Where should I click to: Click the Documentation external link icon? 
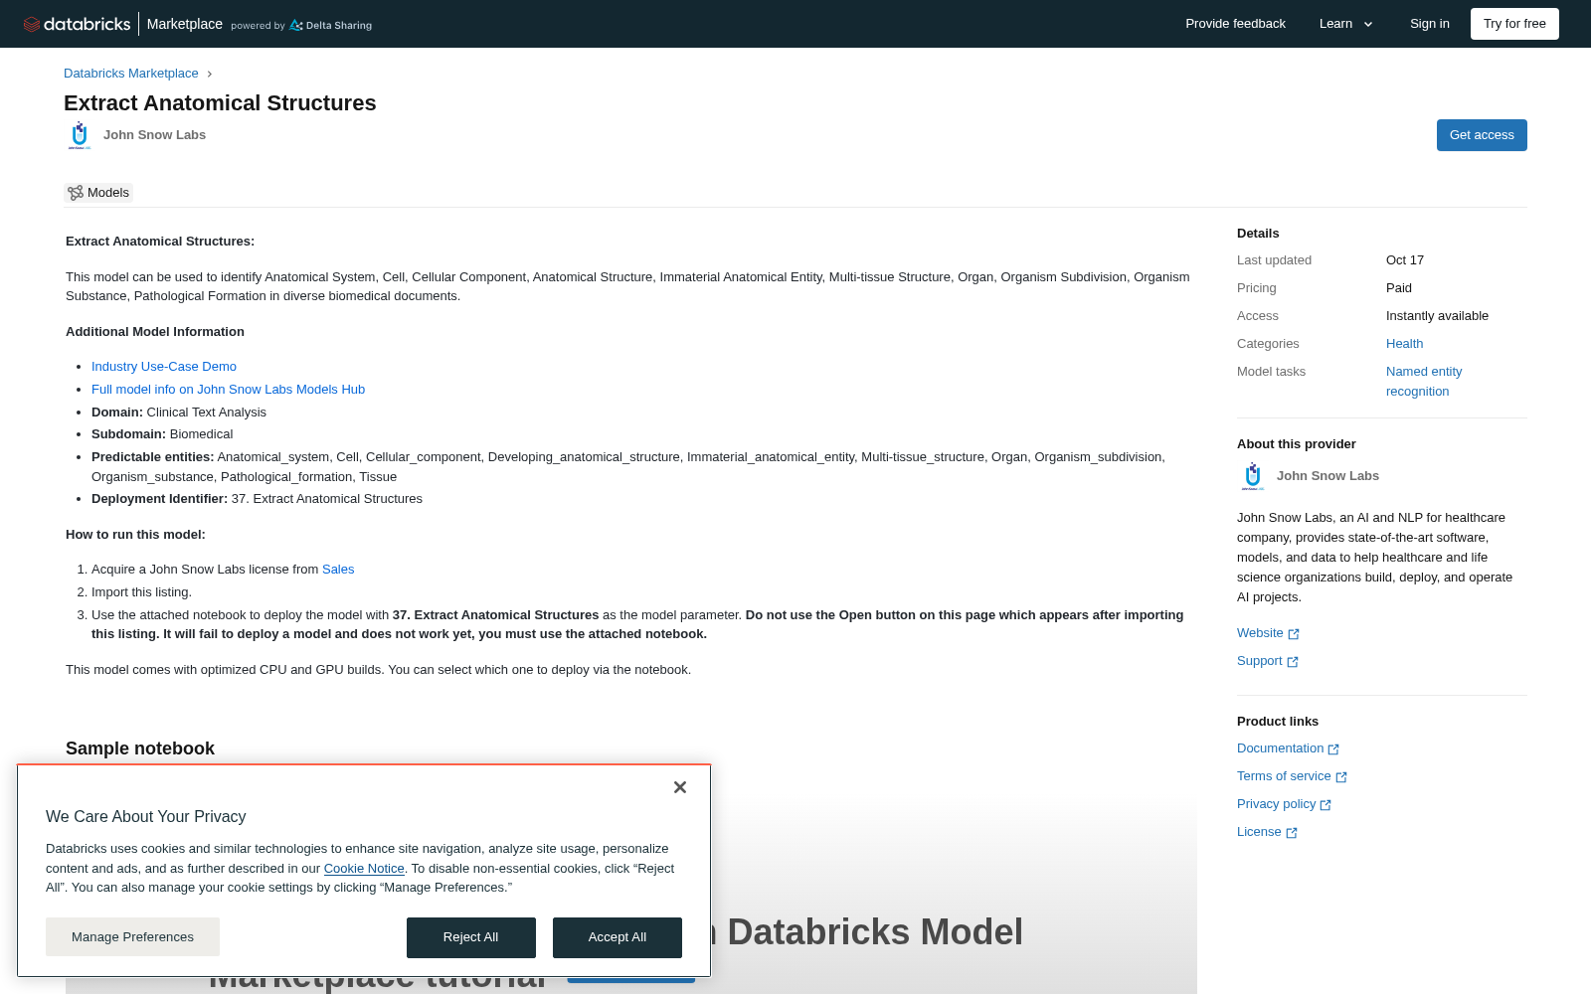pyautogui.click(x=1333, y=749)
